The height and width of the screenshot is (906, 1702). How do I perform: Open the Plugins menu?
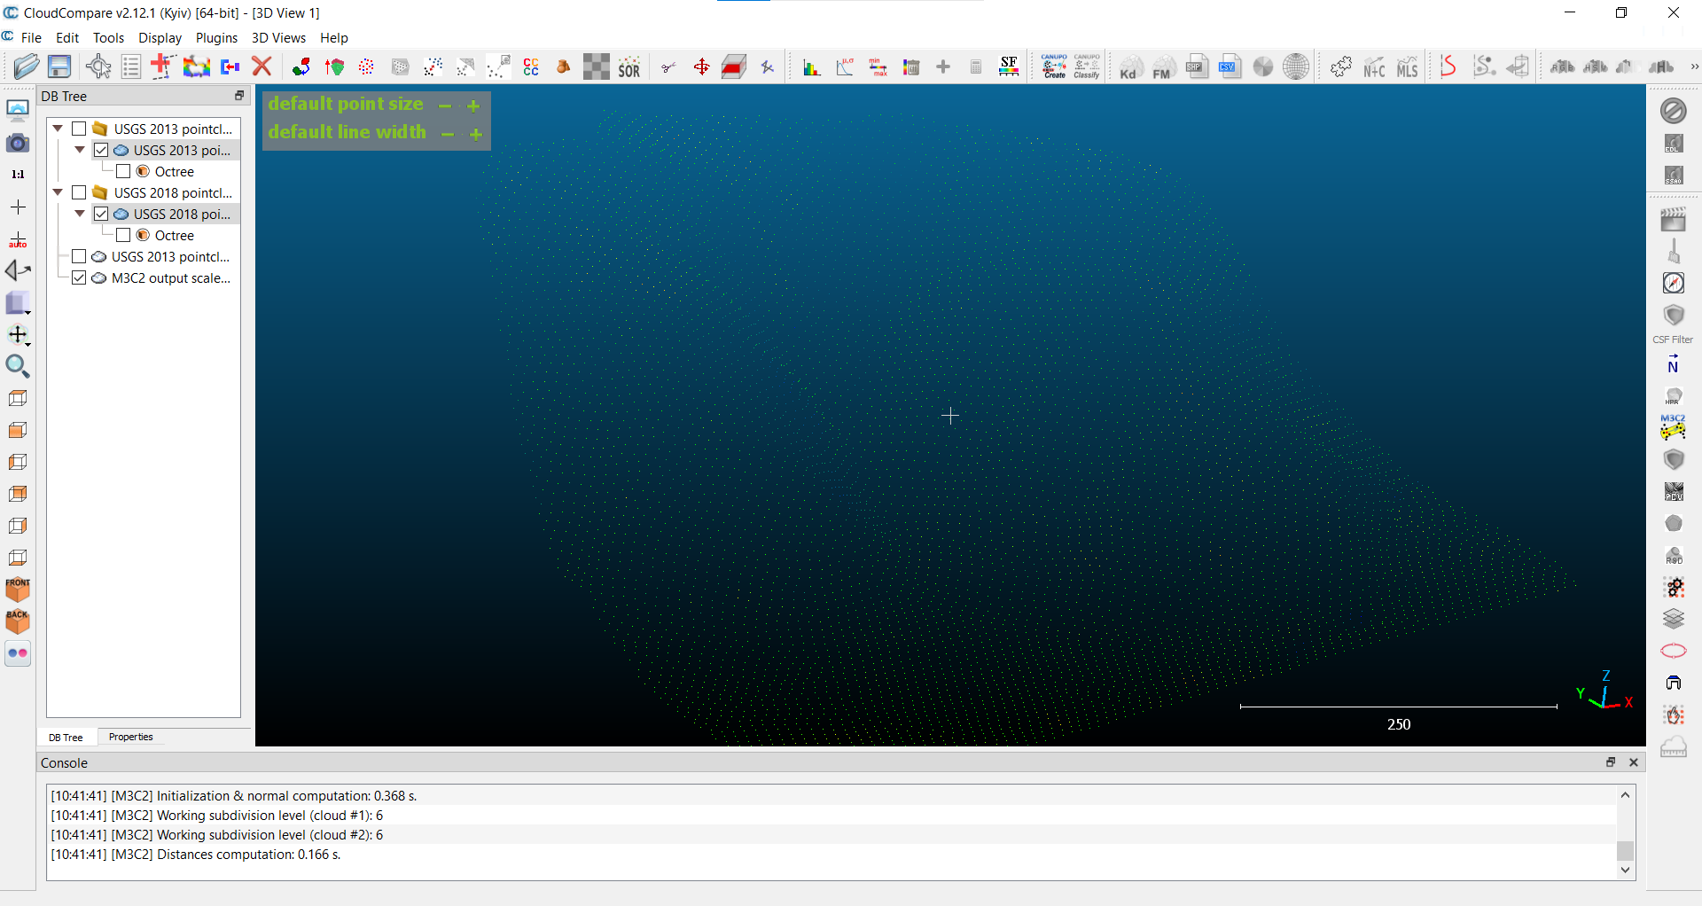pyautogui.click(x=216, y=38)
